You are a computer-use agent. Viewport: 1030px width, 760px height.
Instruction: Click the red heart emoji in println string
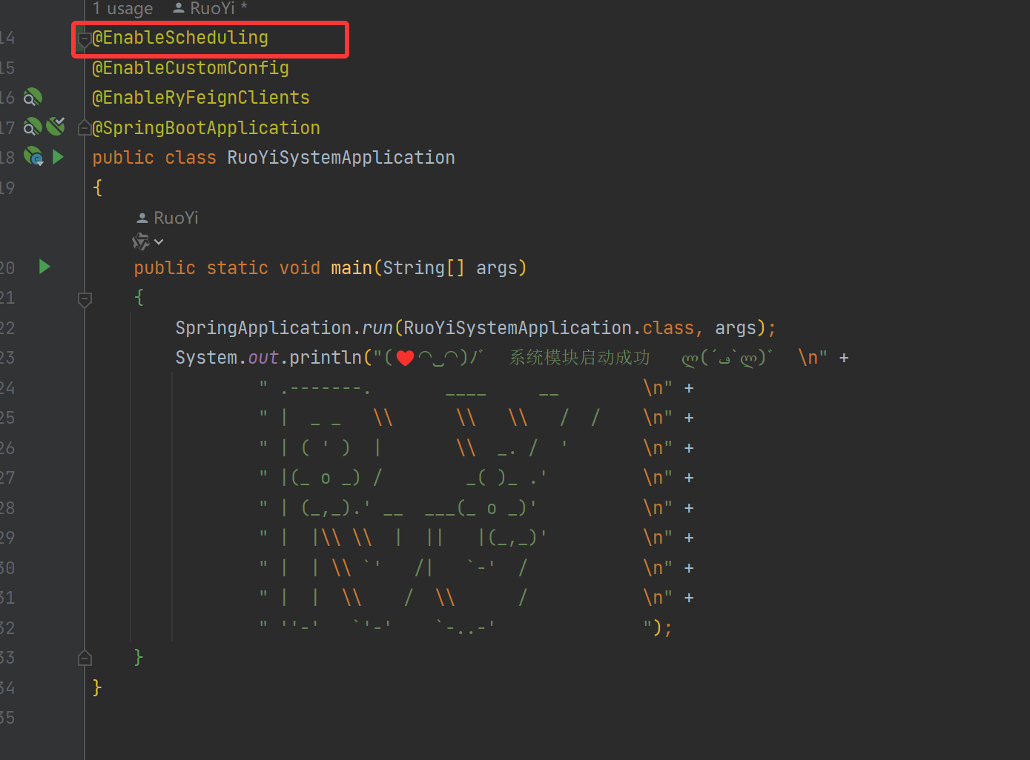pos(405,359)
